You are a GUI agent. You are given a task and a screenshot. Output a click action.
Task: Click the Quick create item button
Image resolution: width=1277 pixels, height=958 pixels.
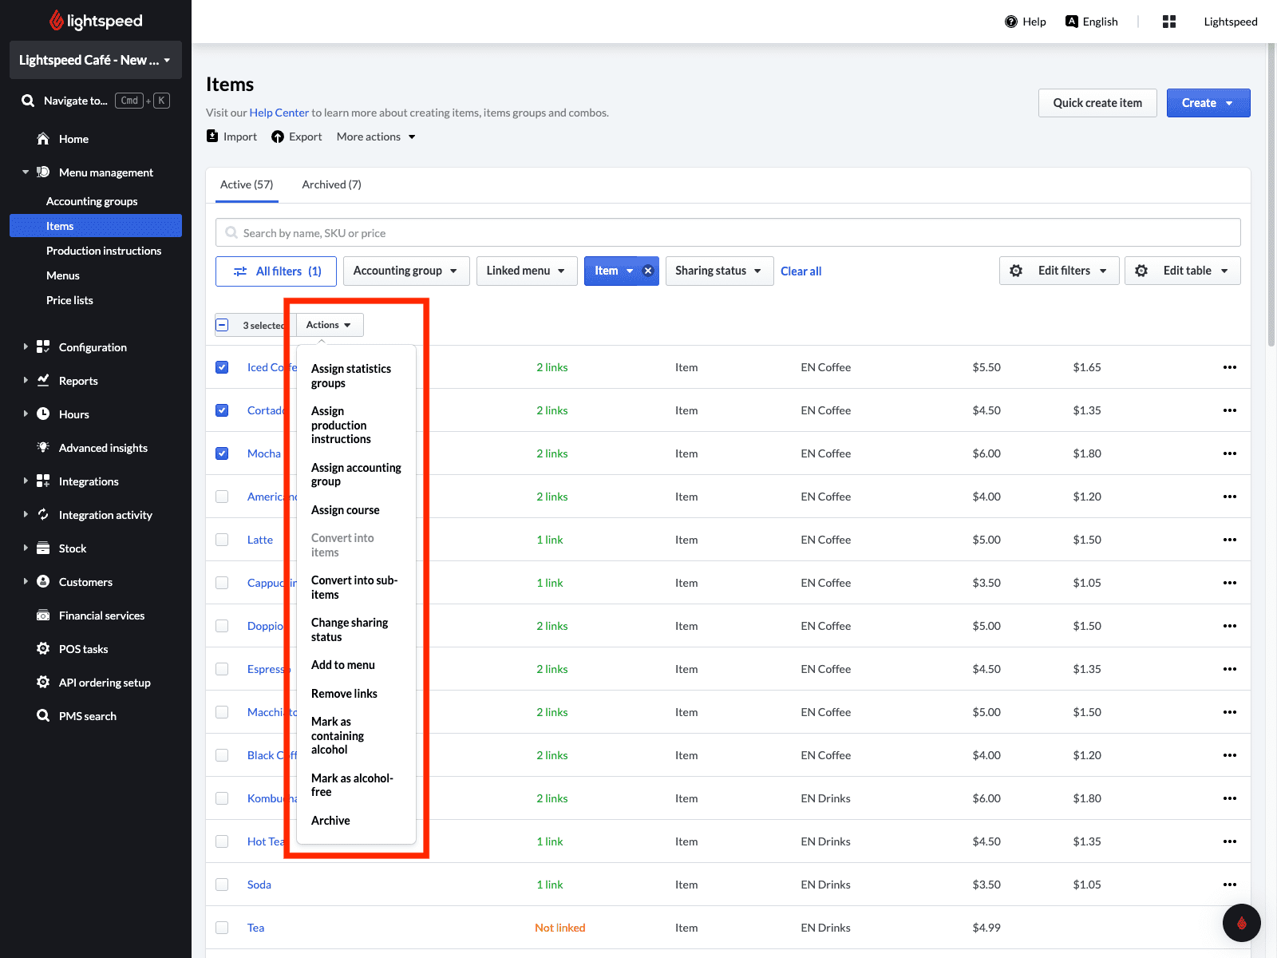coord(1097,103)
